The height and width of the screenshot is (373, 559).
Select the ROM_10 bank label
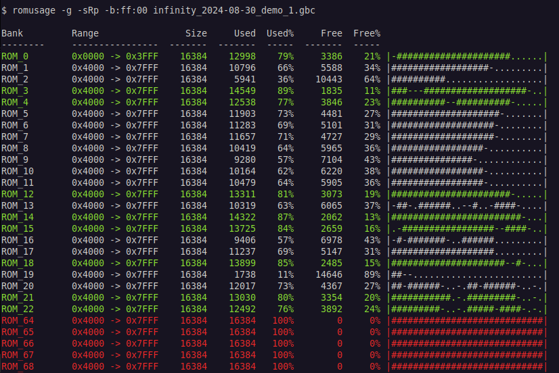tap(18, 171)
